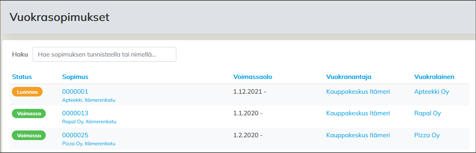Image resolution: width=476 pixels, height=153 pixels.
Task: Open contract number 0000013
Action: (75, 113)
